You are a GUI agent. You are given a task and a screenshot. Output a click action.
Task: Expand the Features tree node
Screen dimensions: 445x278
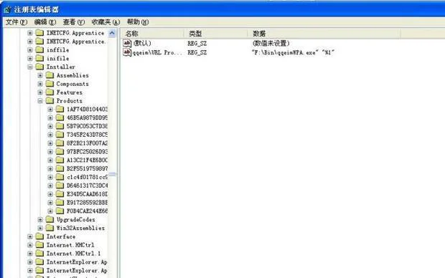[x=40, y=92]
